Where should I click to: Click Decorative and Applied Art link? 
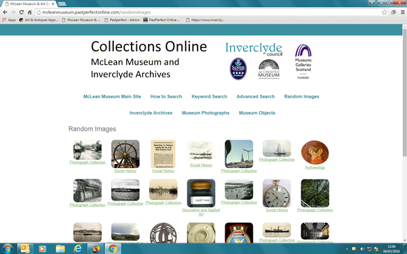point(201,212)
